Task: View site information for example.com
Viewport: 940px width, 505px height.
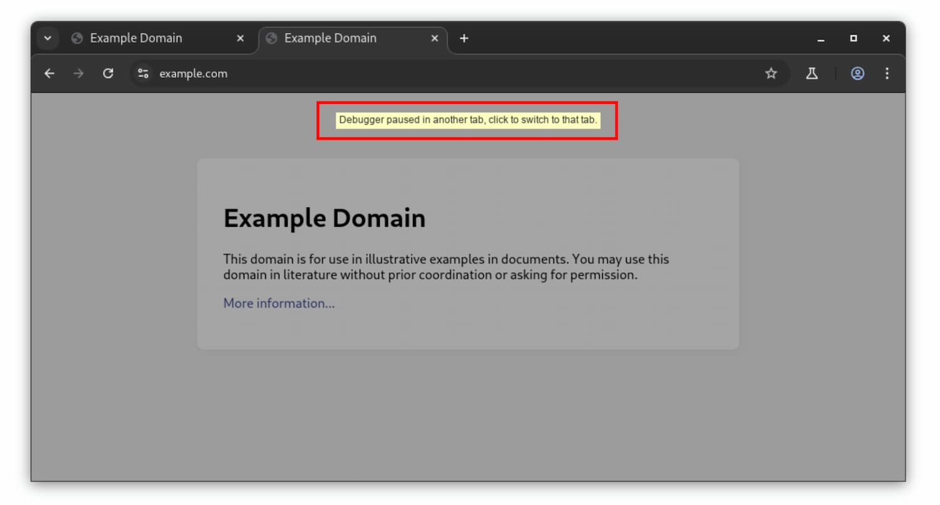Action: pos(143,73)
